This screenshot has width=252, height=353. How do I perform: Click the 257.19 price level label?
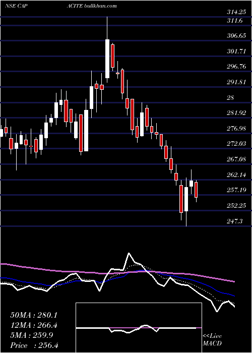pos(236,190)
